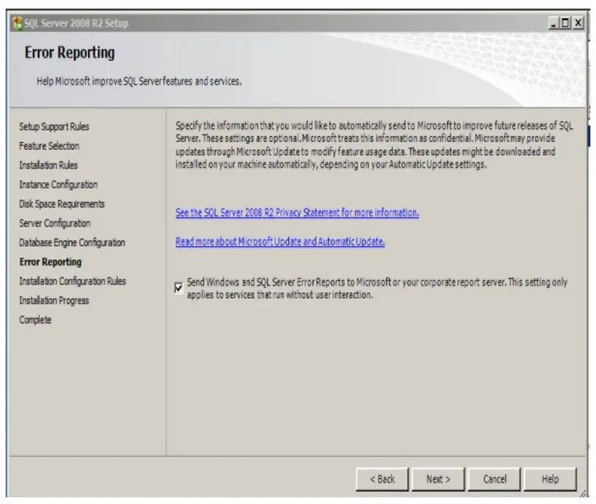The width and height of the screenshot is (596, 504).
Task: Go to the previous step with the Back button
Action: (382, 479)
